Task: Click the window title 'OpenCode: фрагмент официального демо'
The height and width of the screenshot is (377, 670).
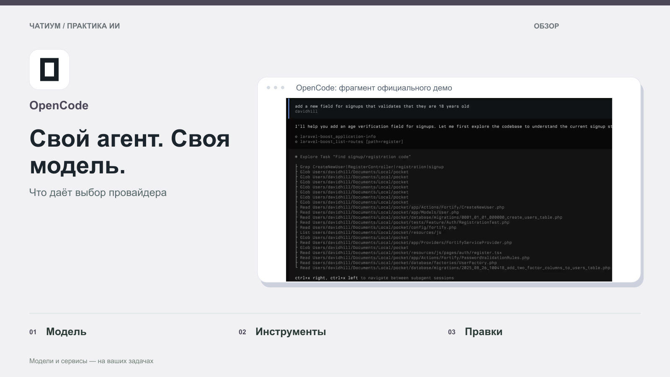Action: [374, 88]
